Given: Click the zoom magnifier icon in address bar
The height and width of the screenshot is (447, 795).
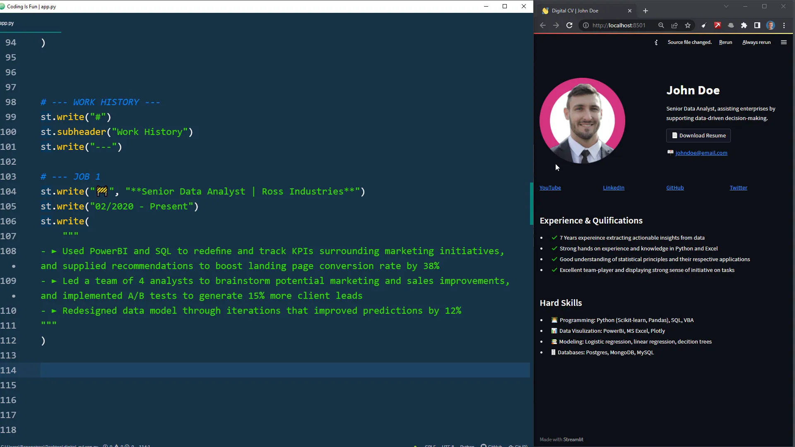Looking at the screenshot, I should (661, 25).
